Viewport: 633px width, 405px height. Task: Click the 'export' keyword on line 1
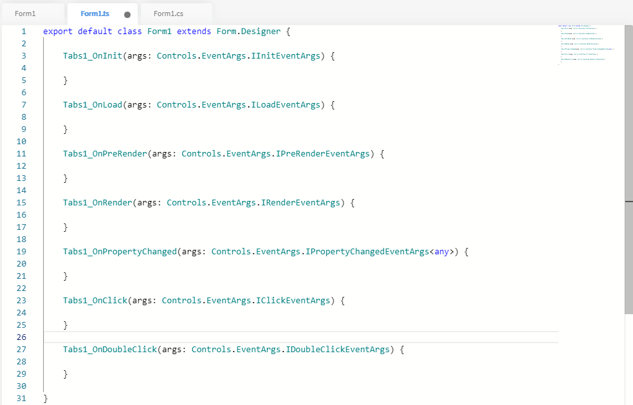(58, 32)
